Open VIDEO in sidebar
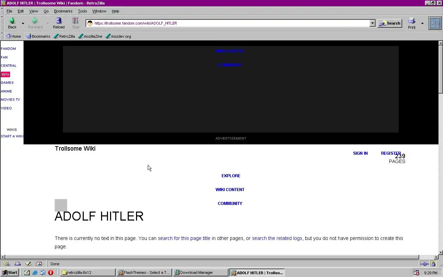 tap(6, 108)
